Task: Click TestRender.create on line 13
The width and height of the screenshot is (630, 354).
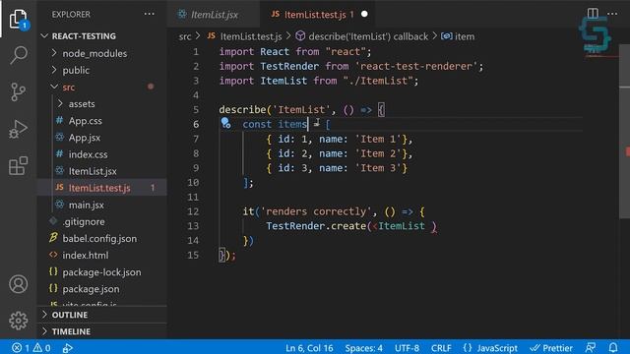Action: pos(316,226)
